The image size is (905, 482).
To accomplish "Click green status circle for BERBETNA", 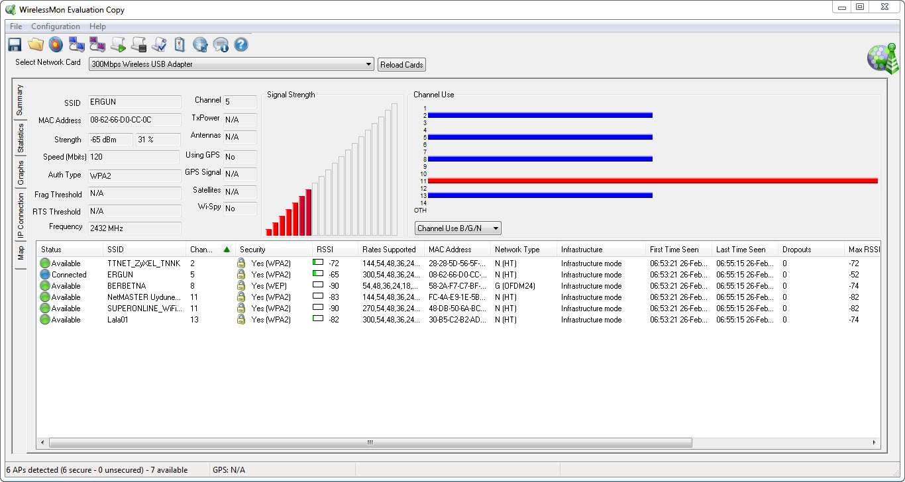I will 45,286.
